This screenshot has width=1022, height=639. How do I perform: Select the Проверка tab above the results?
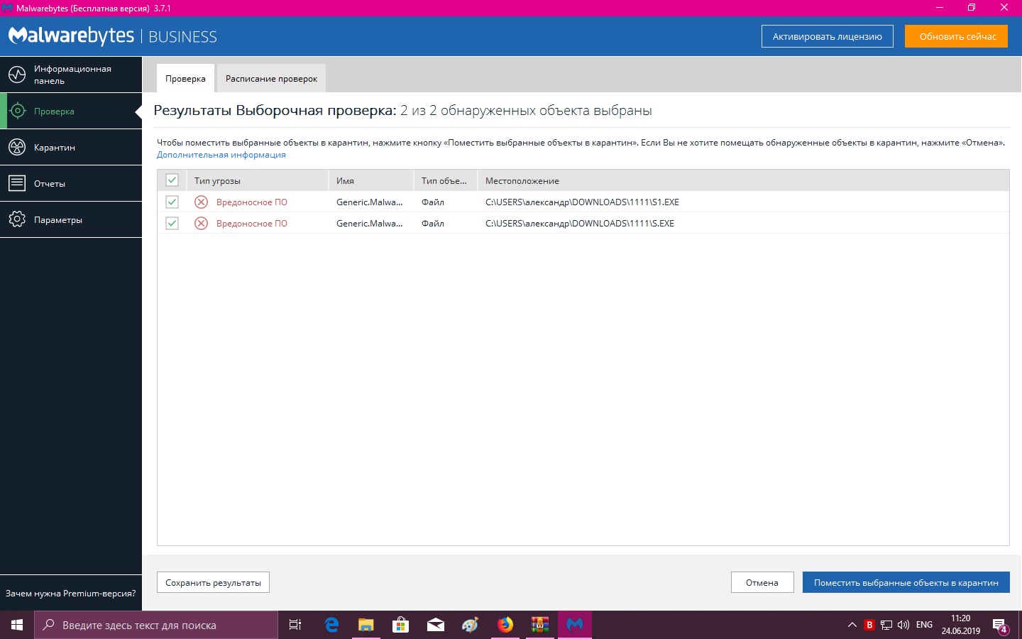coord(185,78)
